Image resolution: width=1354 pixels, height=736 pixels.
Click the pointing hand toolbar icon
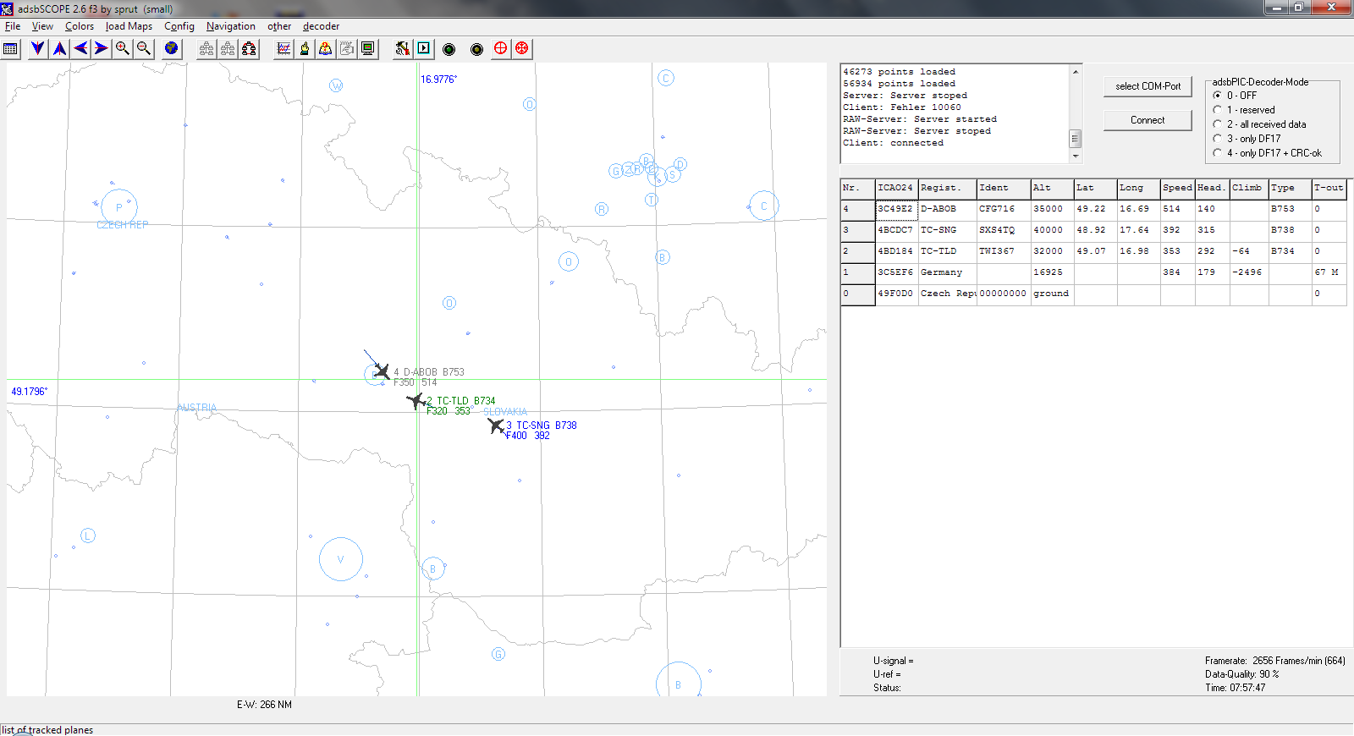[x=305, y=49]
